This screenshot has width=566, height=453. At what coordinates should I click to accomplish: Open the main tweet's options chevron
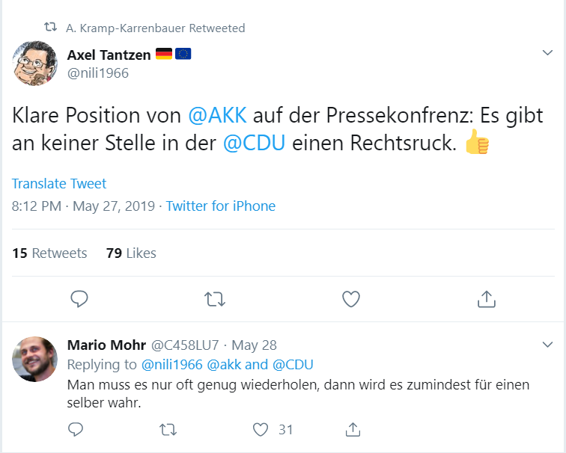(547, 53)
